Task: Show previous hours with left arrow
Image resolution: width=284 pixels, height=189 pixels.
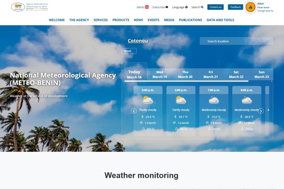Action: tap(134, 111)
